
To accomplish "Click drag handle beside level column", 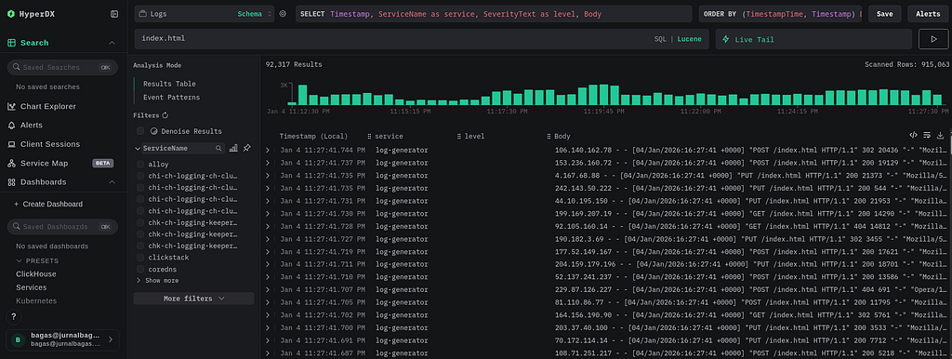I will click(x=459, y=137).
